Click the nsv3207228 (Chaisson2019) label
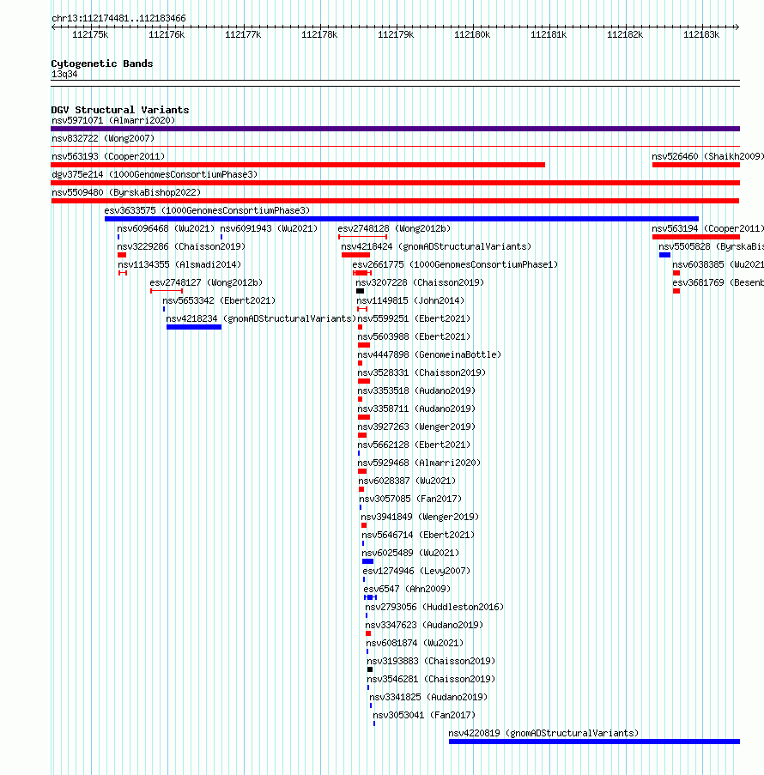Viewport: 764px width, 775px height. click(x=420, y=282)
